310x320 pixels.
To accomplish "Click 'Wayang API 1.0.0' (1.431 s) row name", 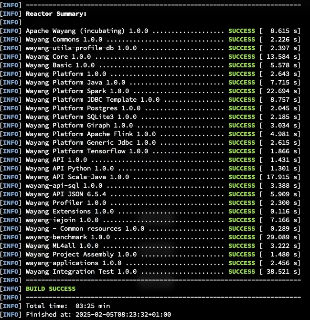I will tap(56, 160).
